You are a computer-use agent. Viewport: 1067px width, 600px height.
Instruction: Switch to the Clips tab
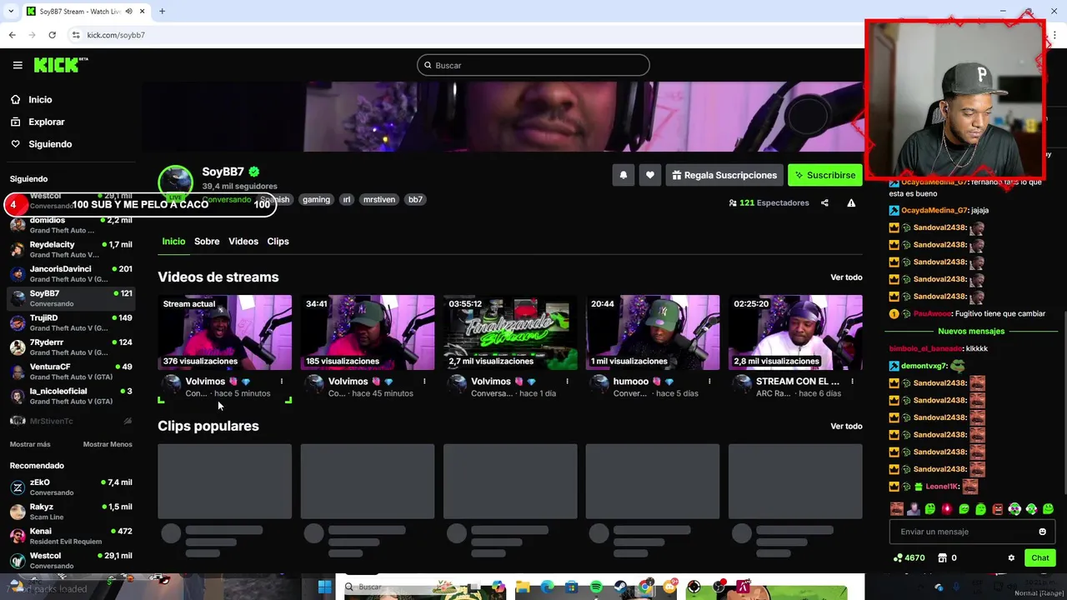click(278, 241)
